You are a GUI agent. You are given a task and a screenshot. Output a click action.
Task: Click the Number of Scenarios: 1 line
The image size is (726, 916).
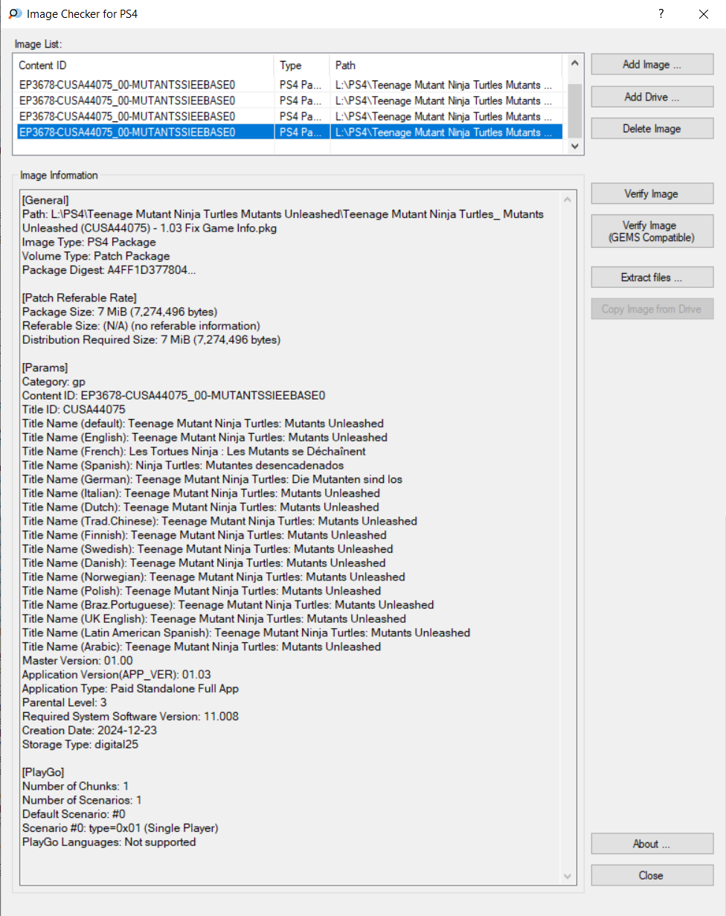[x=82, y=800]
